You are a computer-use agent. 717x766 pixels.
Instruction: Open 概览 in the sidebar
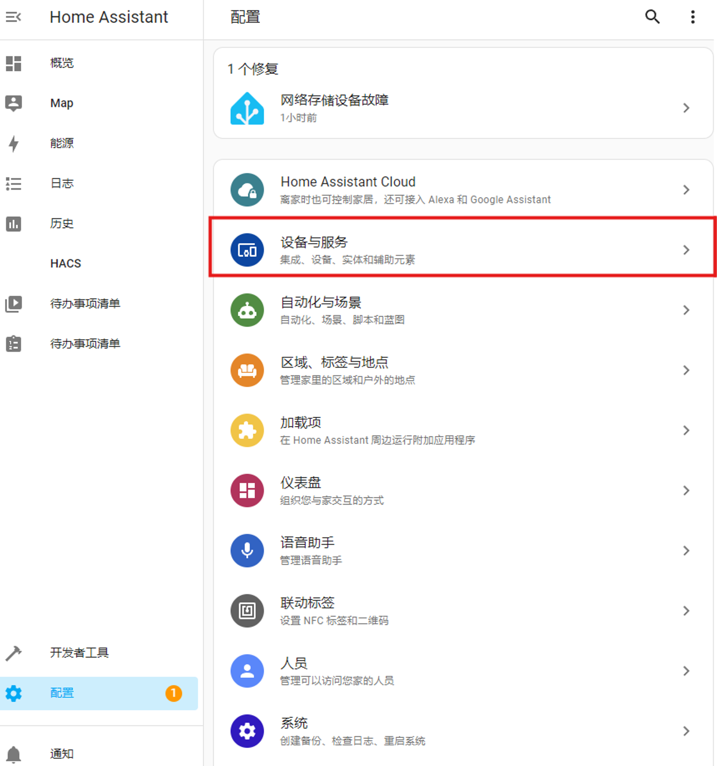click(x=62, y=63)
